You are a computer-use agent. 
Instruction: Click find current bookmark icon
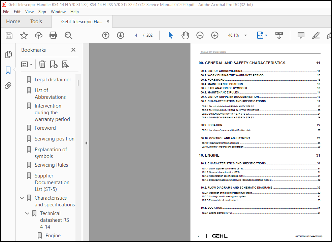(x=65, y=64)
